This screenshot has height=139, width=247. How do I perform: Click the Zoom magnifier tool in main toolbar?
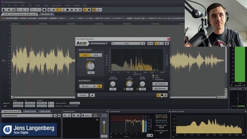(98, 10)
